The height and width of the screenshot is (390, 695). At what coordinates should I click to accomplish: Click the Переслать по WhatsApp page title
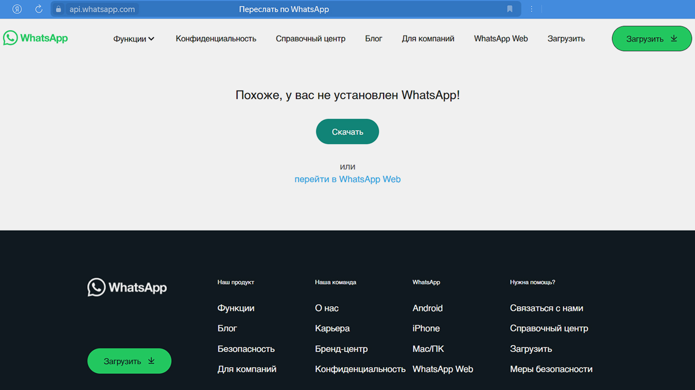point(284,9)
